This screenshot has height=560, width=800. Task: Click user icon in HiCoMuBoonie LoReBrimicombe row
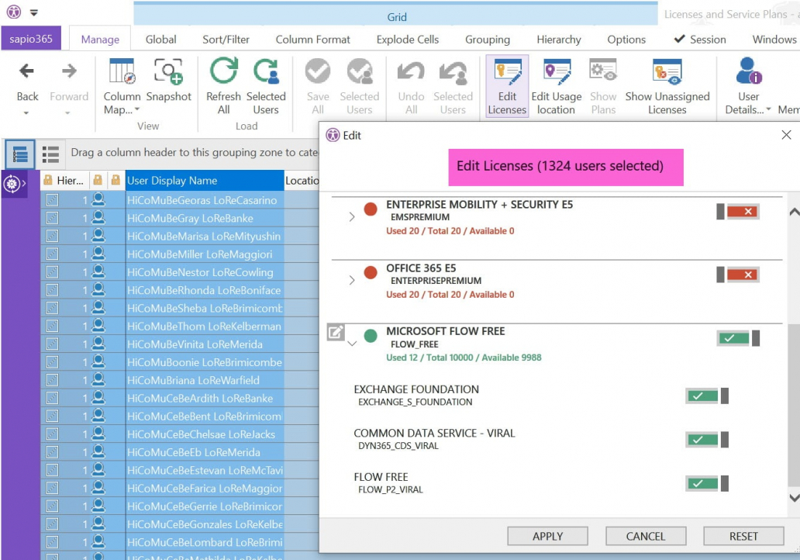click(x=98, y=362)
